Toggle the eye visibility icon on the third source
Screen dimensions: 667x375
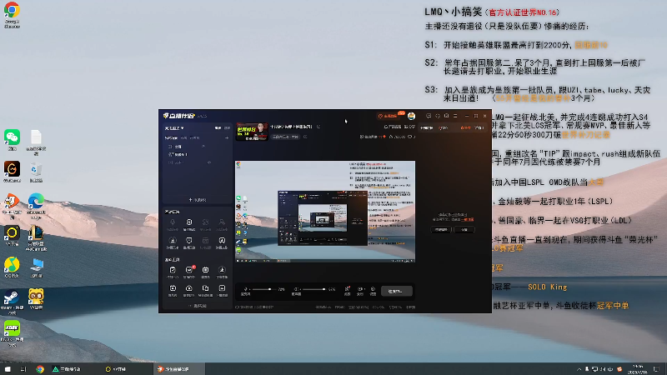(209, 162)
